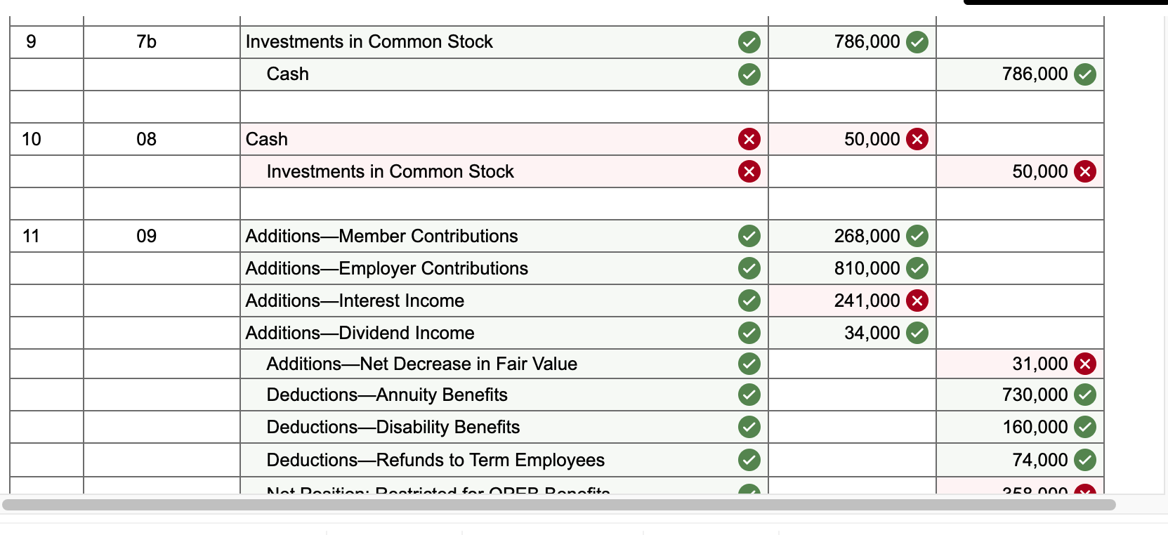Click the green check next to Additions—Employer Contributions amount
The width and height of the screenshot is (1168, 535).
[x=917, y=268]
